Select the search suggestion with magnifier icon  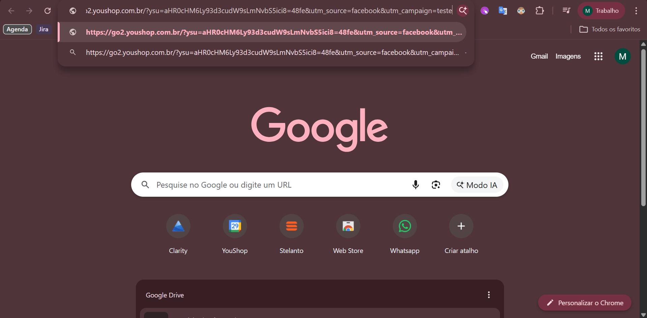(262, 53)
